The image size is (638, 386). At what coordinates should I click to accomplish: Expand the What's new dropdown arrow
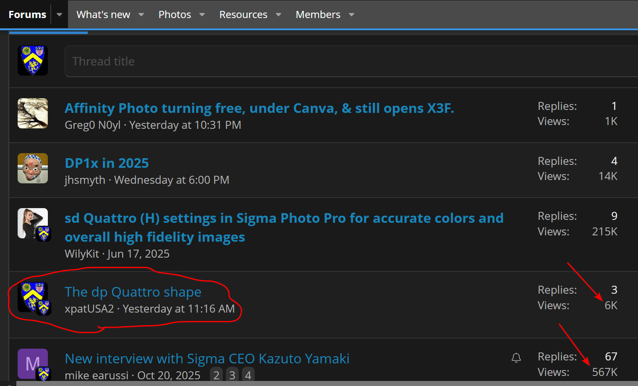(141, 15)
